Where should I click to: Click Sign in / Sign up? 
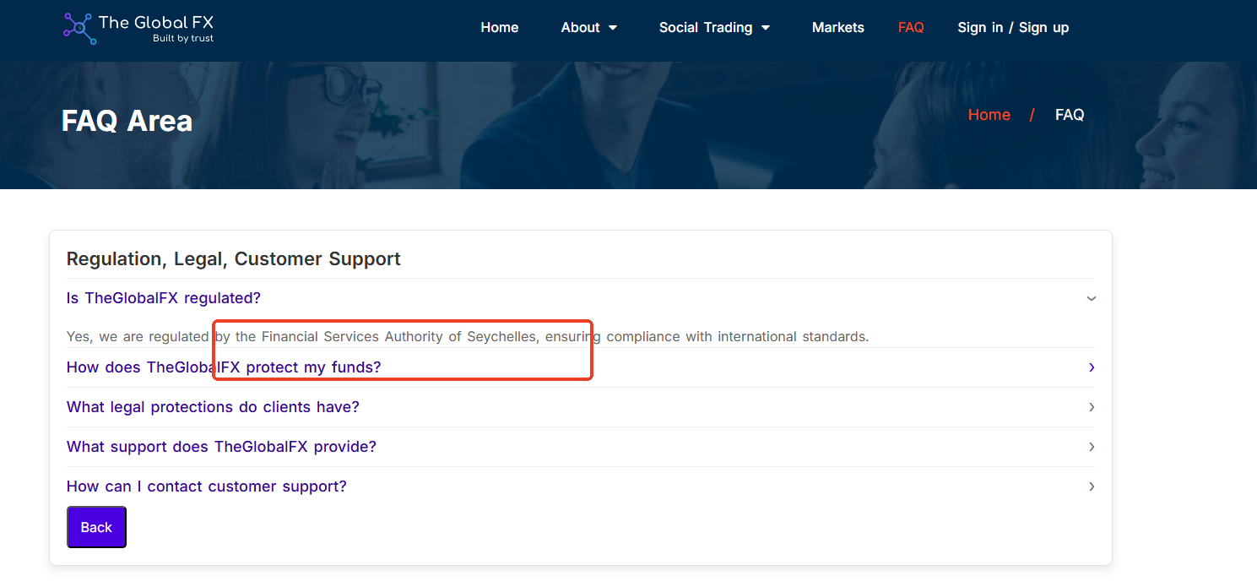(x=1013, y=28)
